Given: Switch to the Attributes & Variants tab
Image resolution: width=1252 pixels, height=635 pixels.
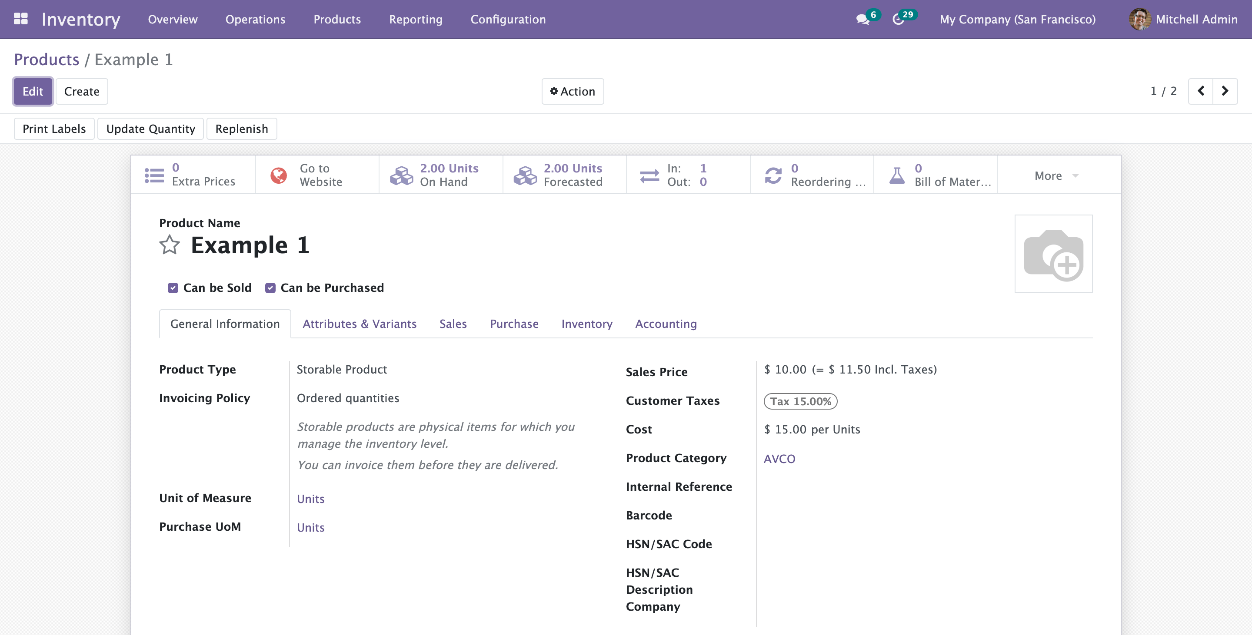Looking at the screenshot, I should pyautogui.click(x=359, y=324).
